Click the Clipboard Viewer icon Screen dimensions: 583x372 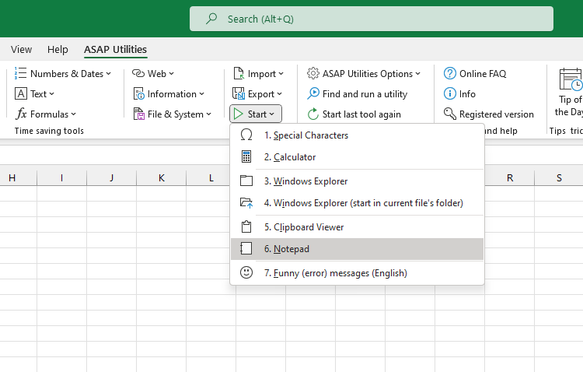(246, 226)
